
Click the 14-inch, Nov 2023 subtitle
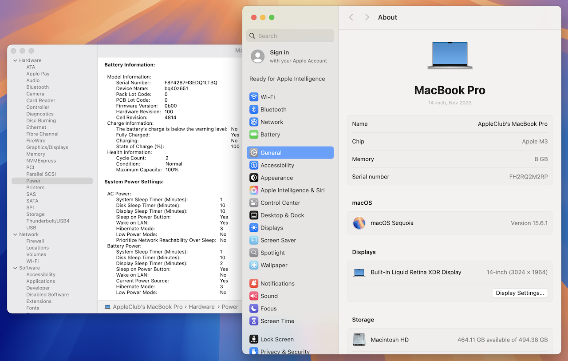tap(450, 103)
